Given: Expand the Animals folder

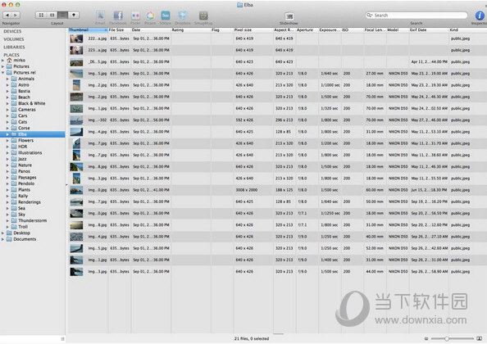Looking at the screenshot, I should coord(7,79).
